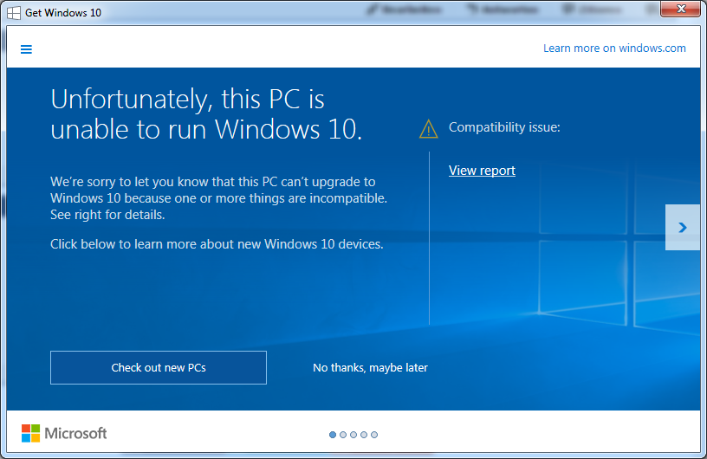Screen dimensions: 707x459
Task: Click the 'Unfortunately, this PC is unable' heading
Action: 206,114
